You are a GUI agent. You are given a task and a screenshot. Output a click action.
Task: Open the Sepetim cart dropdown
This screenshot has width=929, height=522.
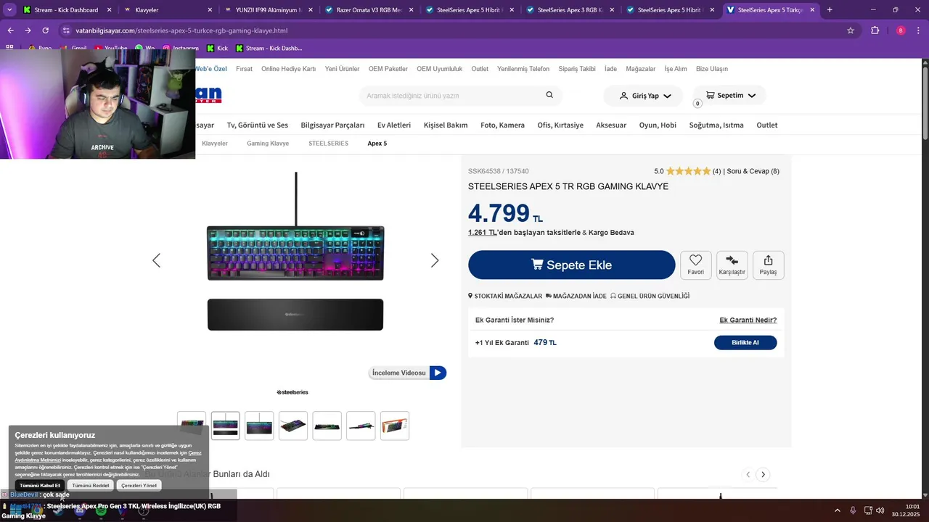pyautogui.click(x=729, y=96)
